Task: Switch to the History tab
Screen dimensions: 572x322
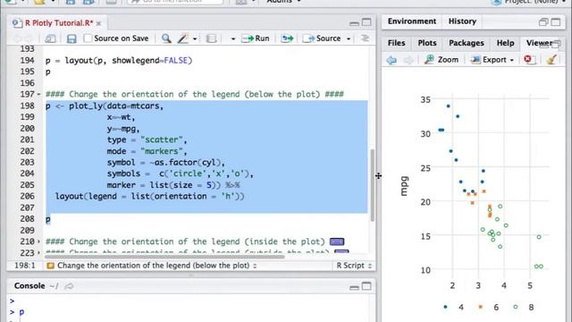Action: [462, 21]
